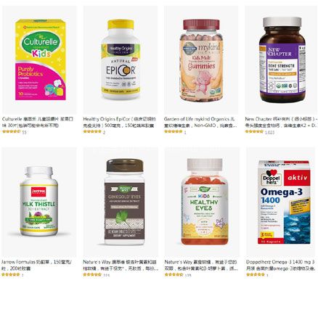Open the Healthy Origins EpiCor title link
Screen dimensions: 318x312
(x=120, y=122)
